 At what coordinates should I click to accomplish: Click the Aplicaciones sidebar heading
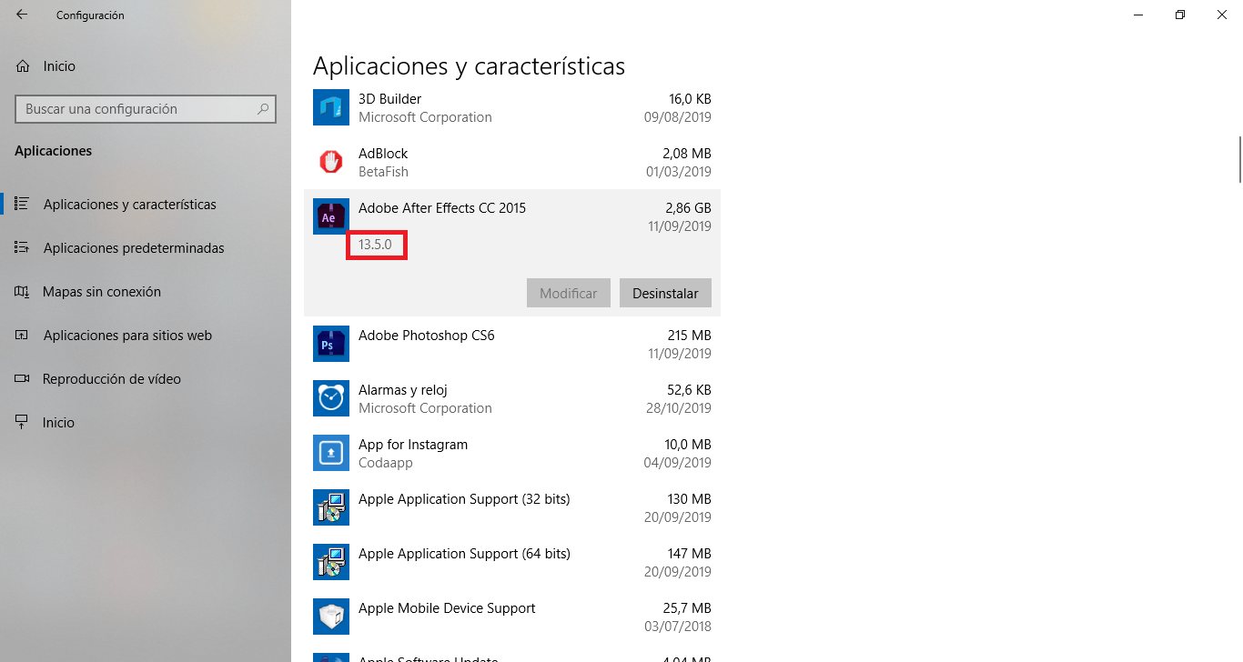coord(54,151)
